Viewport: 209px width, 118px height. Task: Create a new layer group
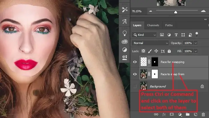point(188,114)
